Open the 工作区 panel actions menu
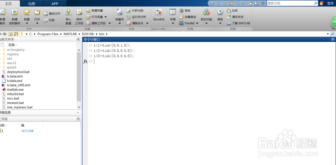 click(78, 119)
